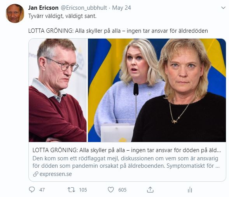The height and width of the screenshot is (197, 229).
Task: Click the chain link icon beside expressen.se
Action: [35, 174]
